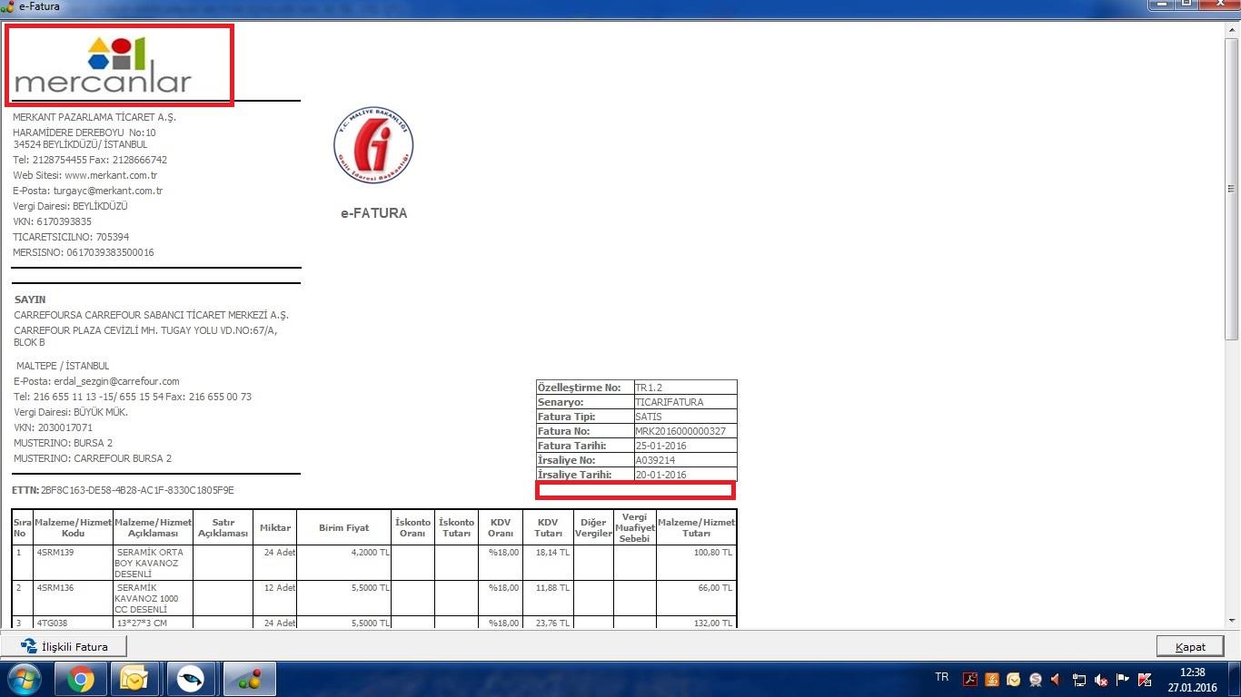Click the MERKANT PAZARLAMA TİCARET A.Ş. text
Viewport: 1241px width, 697px height.
click(94, 117)
